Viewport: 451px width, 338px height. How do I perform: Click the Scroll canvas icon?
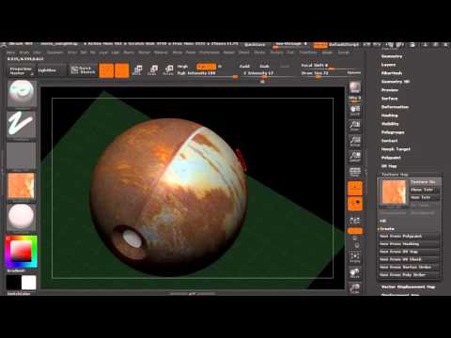(355, 110)
